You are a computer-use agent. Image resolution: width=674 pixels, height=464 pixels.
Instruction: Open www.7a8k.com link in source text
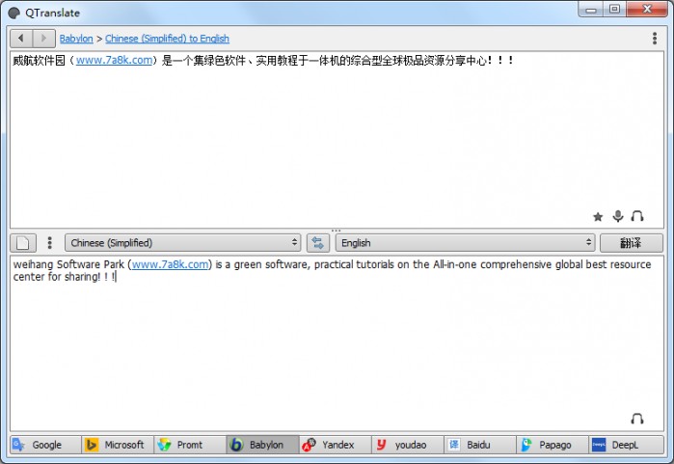click(115, 60)
